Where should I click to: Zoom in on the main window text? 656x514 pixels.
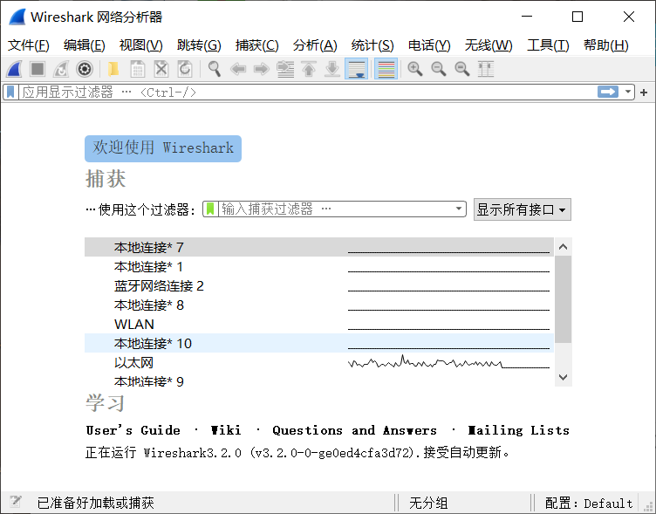[x=415, y=69]
